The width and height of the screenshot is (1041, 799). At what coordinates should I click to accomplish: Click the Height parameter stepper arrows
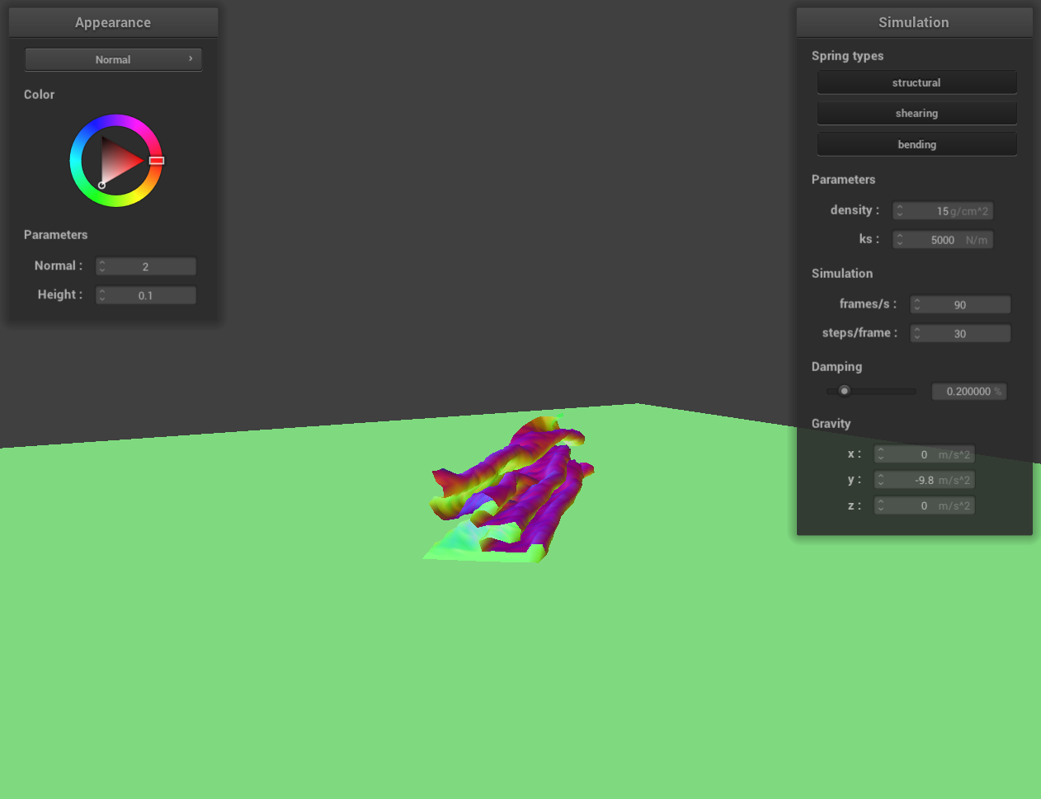pyautogui.click(x=102, y=295)
